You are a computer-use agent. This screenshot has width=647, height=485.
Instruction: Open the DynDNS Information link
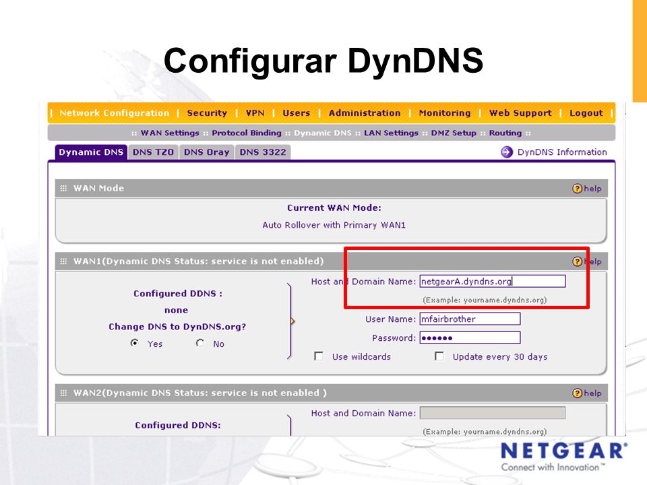[562, 152]
